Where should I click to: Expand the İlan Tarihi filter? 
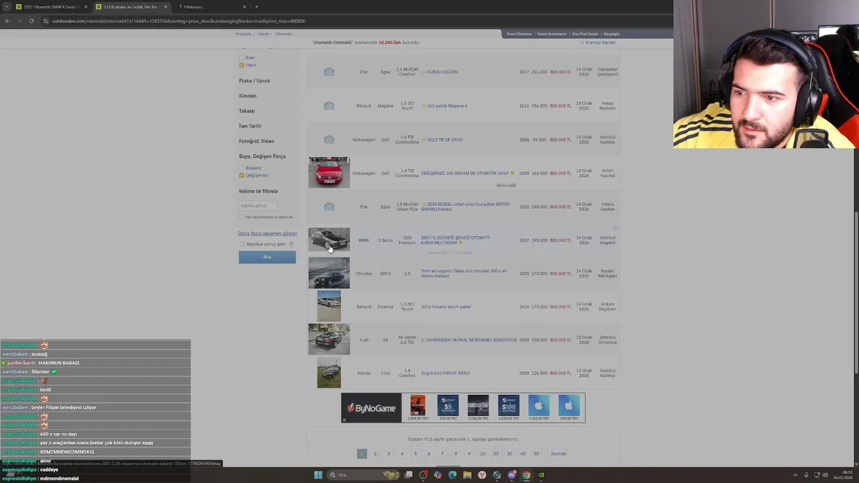click(250, 126)
